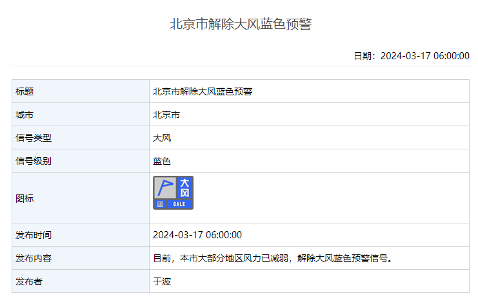
Task: Click the title value cell in the table
Action: pyautogui.click(x=203, y=91)
